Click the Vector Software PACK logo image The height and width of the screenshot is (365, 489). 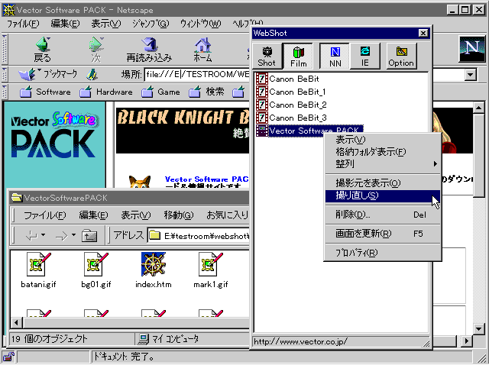54,134
